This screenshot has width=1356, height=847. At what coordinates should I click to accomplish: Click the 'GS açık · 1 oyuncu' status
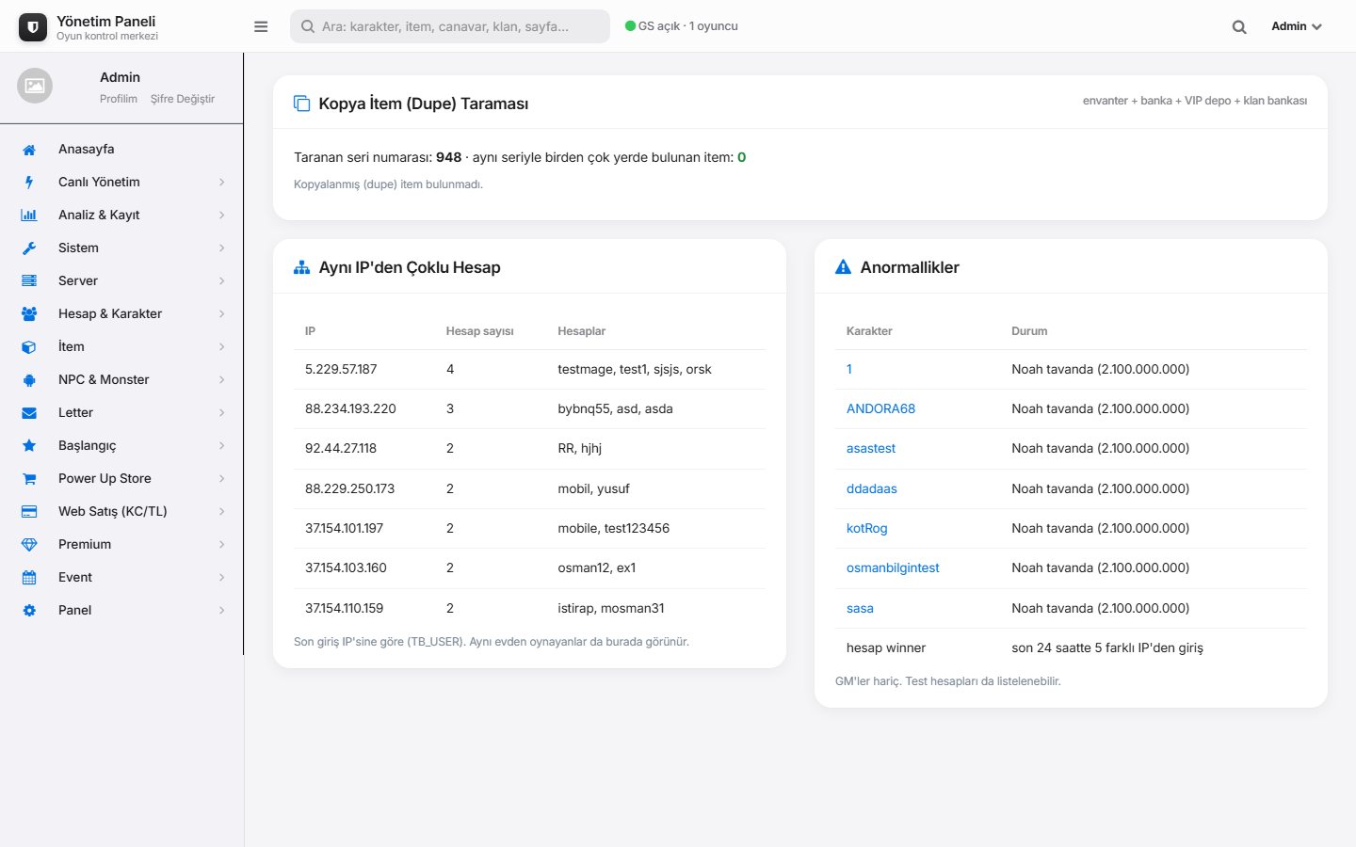click(x=682, y=26)
